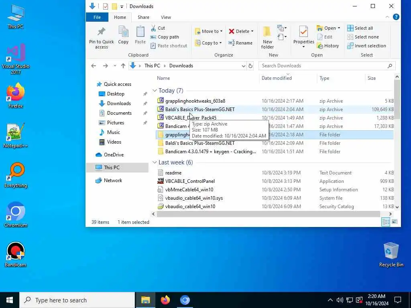This screenshot has width=411, height=308.
Task: Open the Delete dropdown arrow
Action: pyautogui.click(x=252, y=31)
